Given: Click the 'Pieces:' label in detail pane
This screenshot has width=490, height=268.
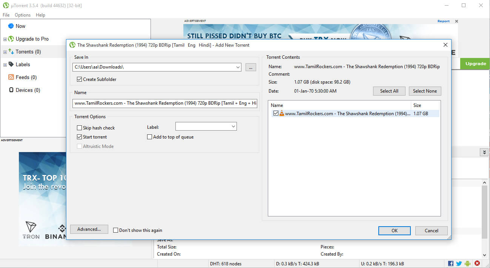Looking at the screenshot, I should point(328,247).
